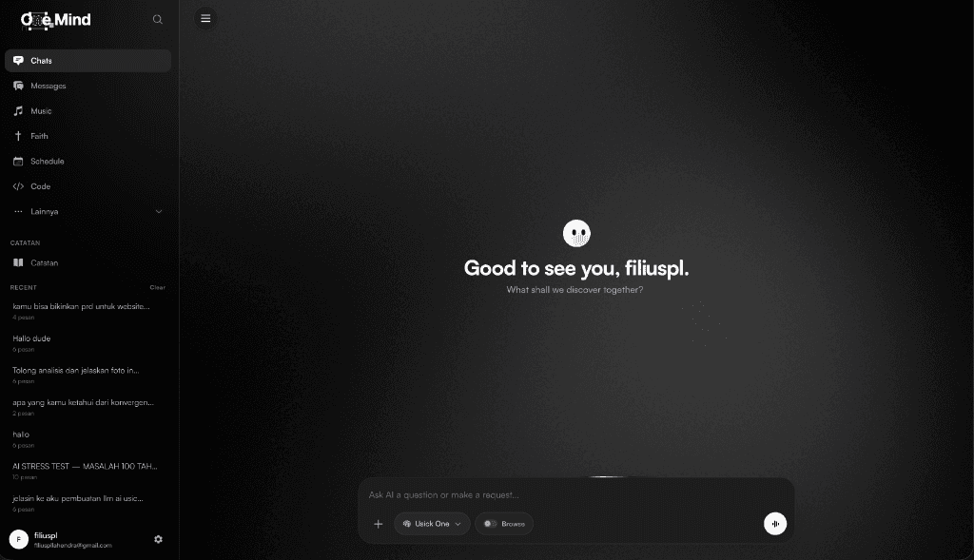Open the Schedule calendar section

88,162
